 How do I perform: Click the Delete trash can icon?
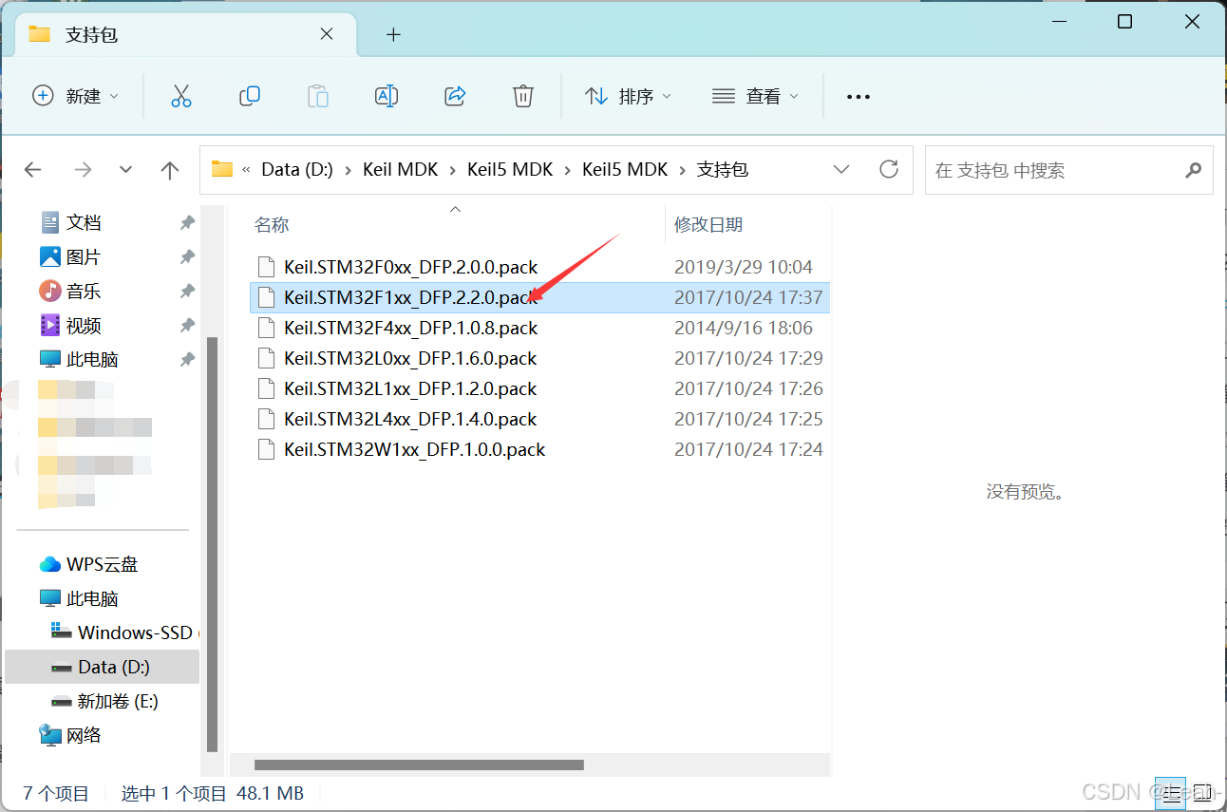tap(523, 96)
